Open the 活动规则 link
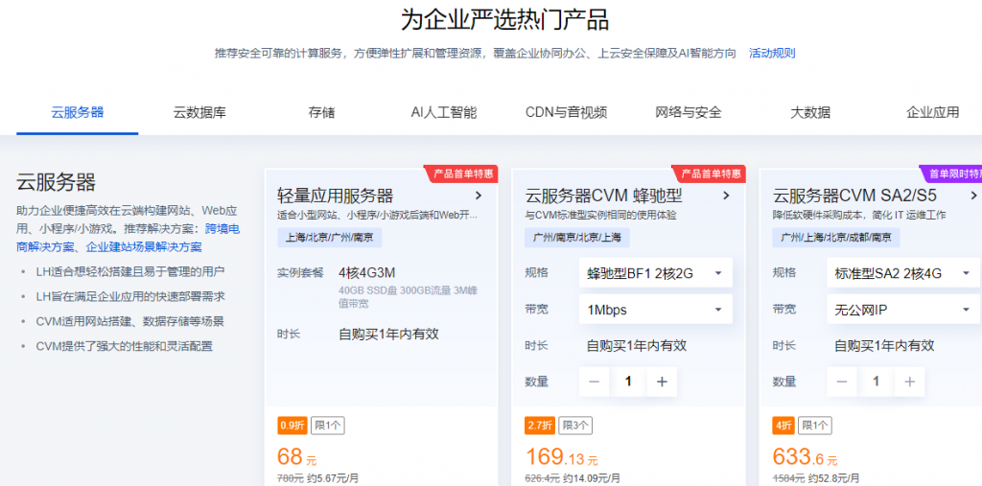The image size is (982, 486). click(771, 54)
